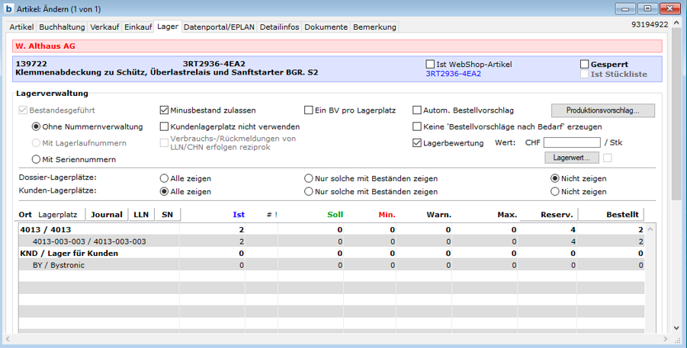Select the 4013-003-003 storage location row
The width and height of the screenshot is (687, 348).
click(x=89, y=241)
